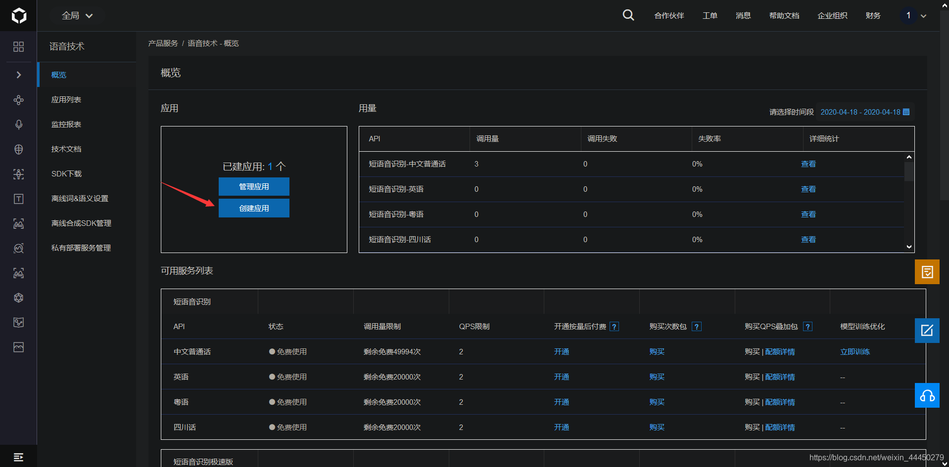The image size is (949, 467).
Task: Open 企业组织 in the top menu
Action: coord(832,15)
